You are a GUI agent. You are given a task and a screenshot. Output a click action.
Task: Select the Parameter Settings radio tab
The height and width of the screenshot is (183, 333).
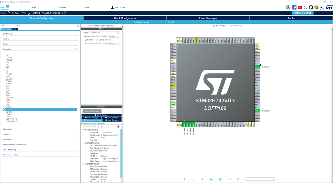click(93, 120)
